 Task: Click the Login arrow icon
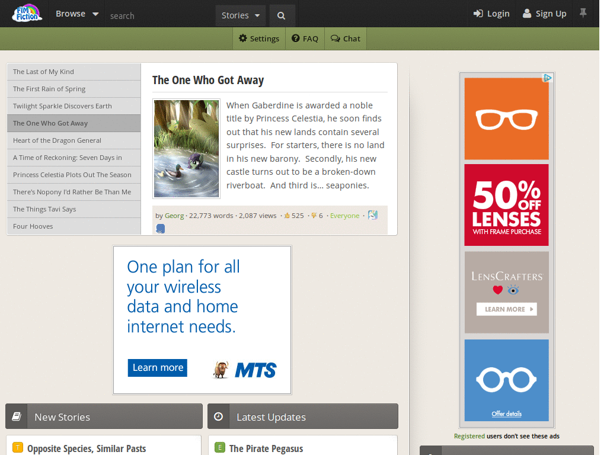tap(478, 14)
